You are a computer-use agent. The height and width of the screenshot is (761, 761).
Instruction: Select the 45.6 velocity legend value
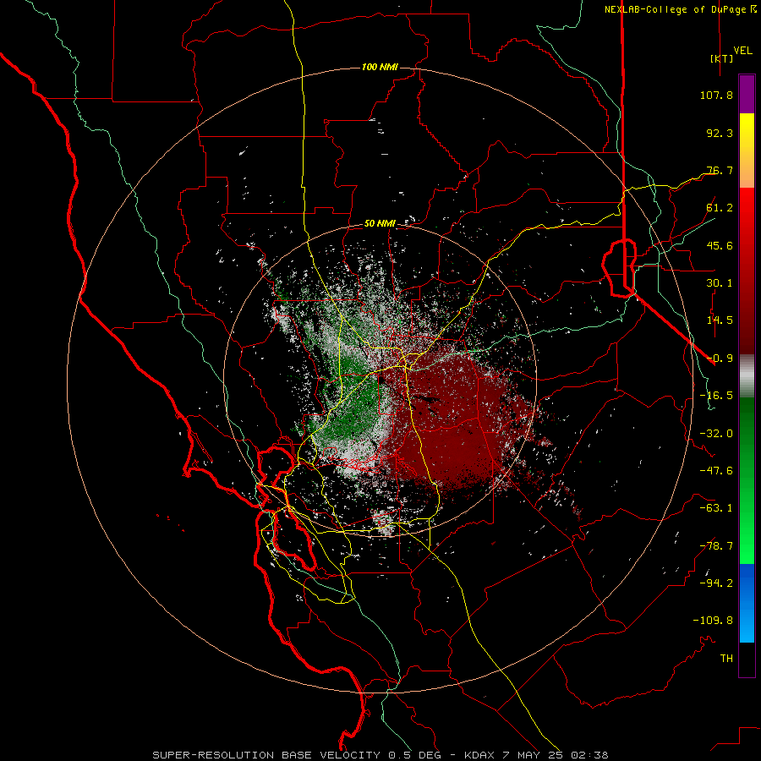coord(720,245)
